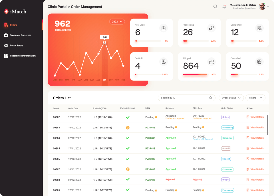Click Rejected samples text for order 00388
Viewport: 274px width, 196px height.
tap(170, 179)
